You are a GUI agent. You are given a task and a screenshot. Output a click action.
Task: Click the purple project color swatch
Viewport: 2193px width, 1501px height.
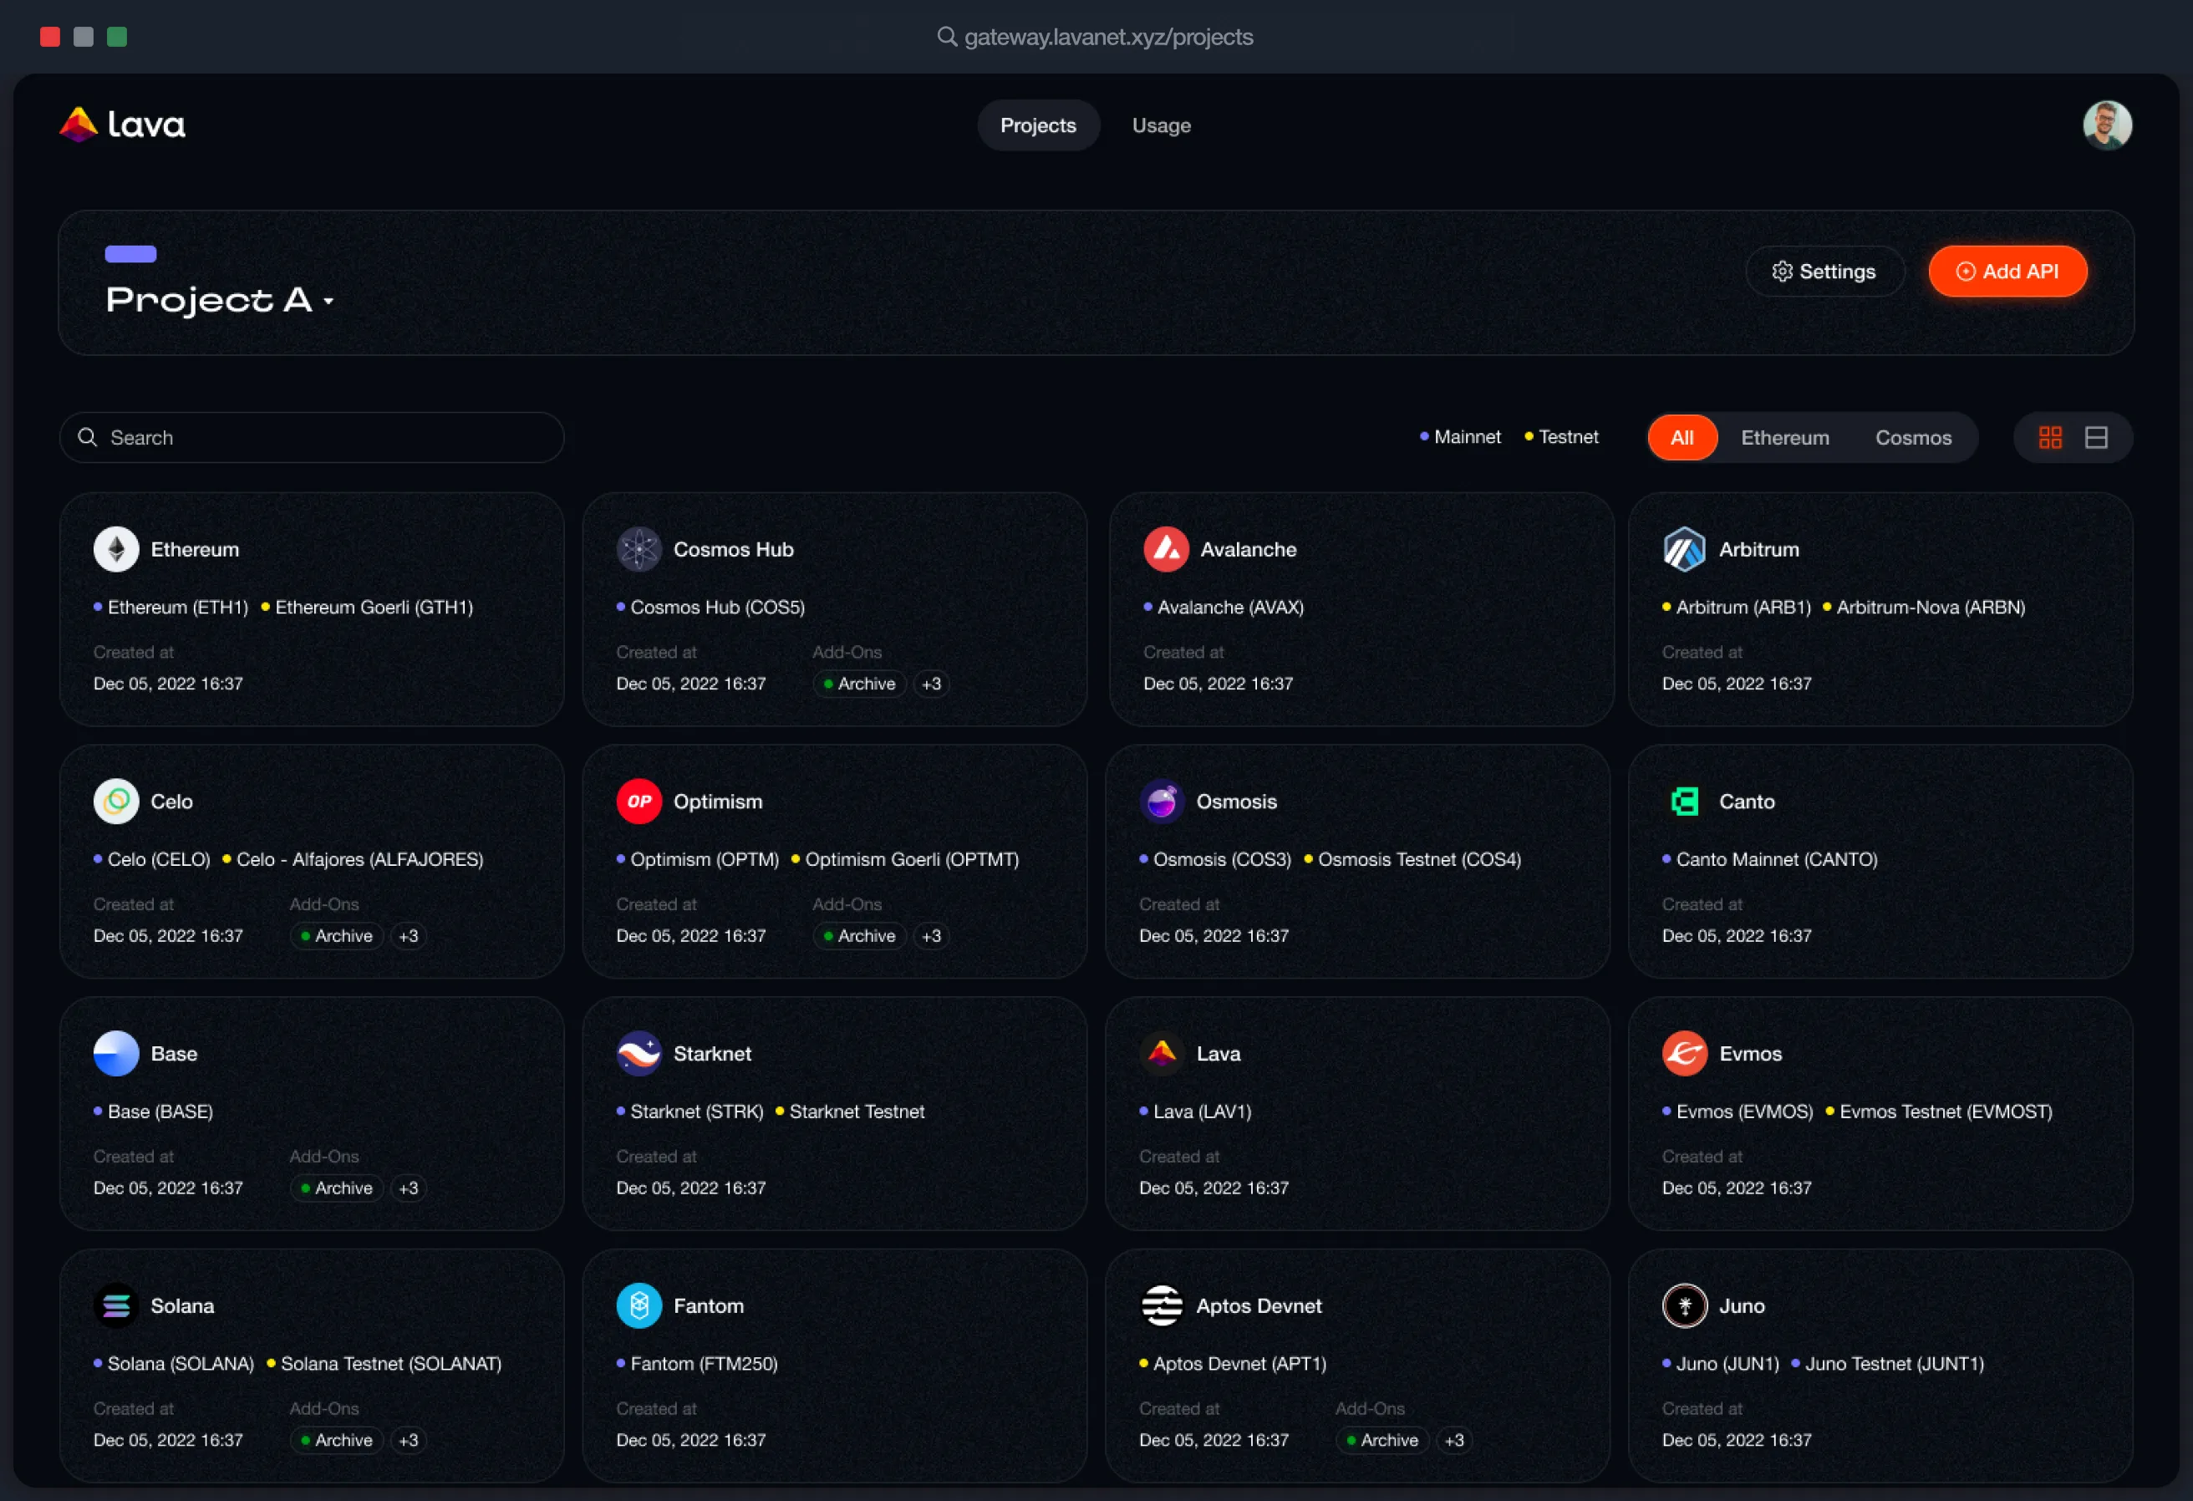130,254
